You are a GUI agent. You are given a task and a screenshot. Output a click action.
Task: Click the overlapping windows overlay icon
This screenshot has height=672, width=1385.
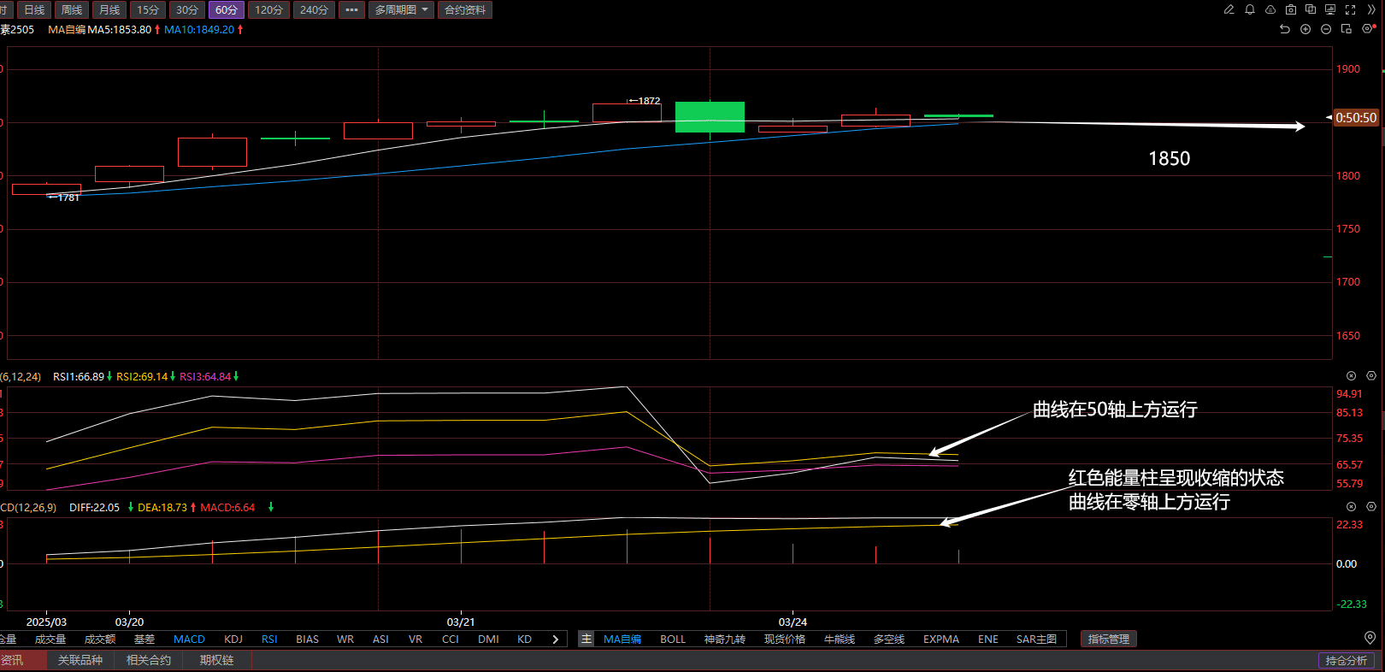(x=1311, y=9)
